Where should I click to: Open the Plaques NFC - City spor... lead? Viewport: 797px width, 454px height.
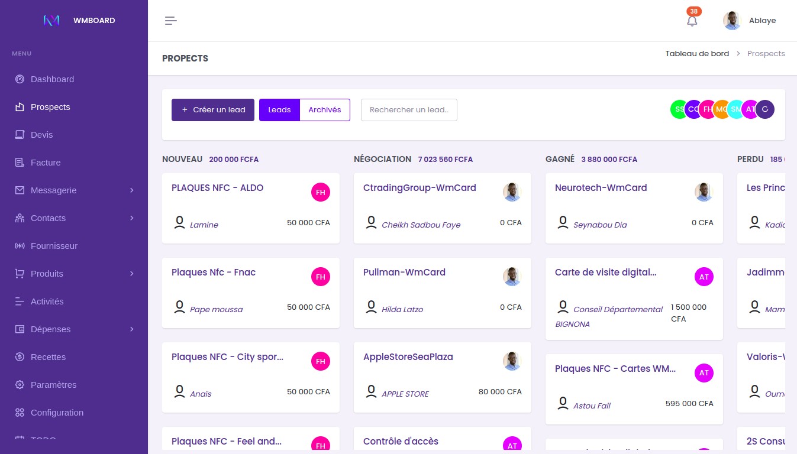pyautogui.click(x=227, y=357)
